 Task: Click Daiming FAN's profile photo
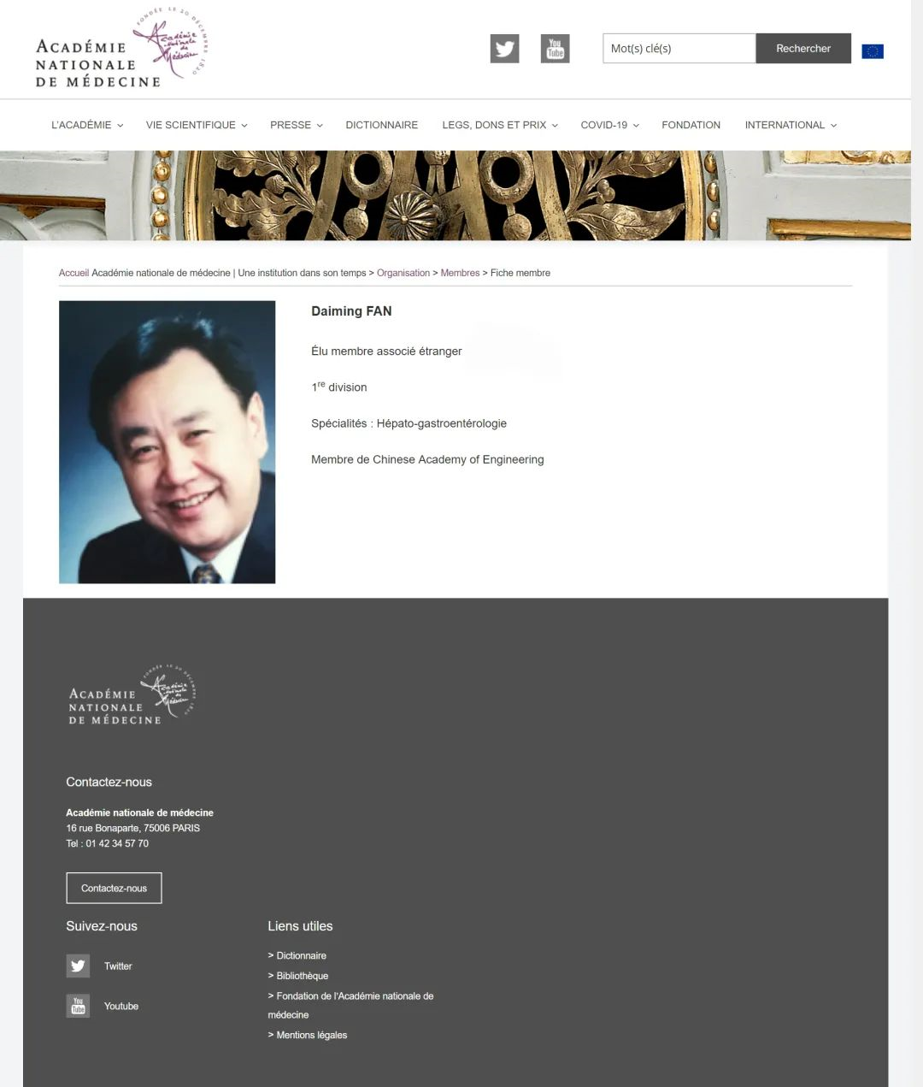coord(167,442)
